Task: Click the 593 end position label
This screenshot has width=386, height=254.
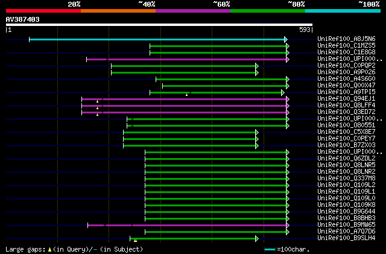Action: click(x=305, y=30)
